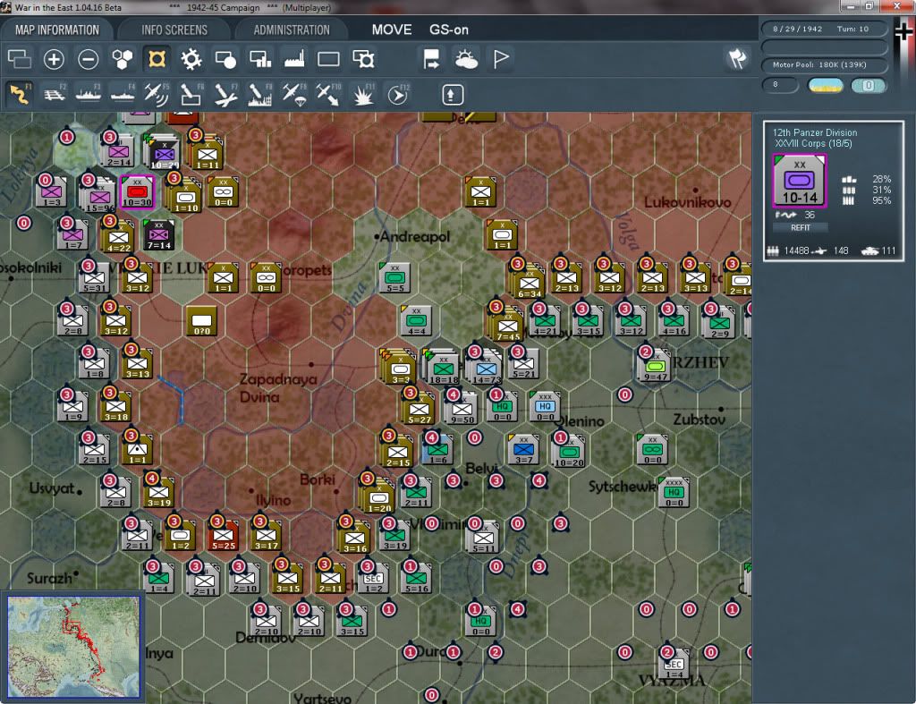Select the 15=96 unit stack
This screenshot has height=704, width=916.
pos(98,192)
